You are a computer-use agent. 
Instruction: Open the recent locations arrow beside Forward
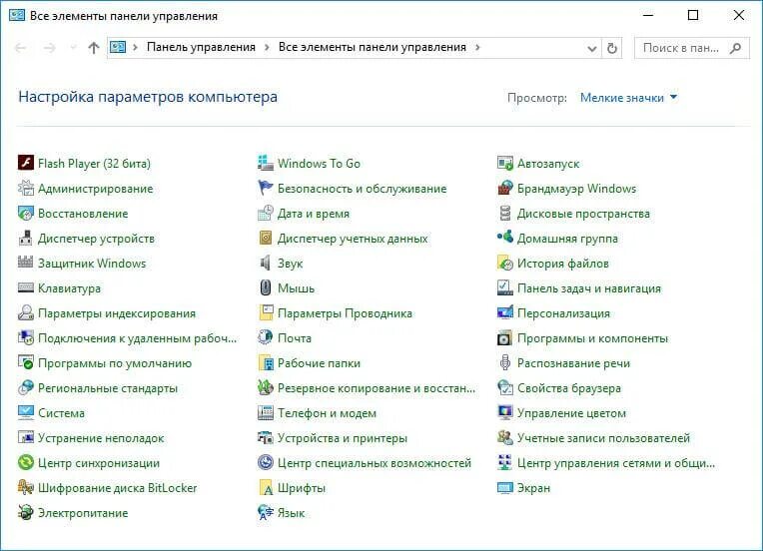coord(74,48)
